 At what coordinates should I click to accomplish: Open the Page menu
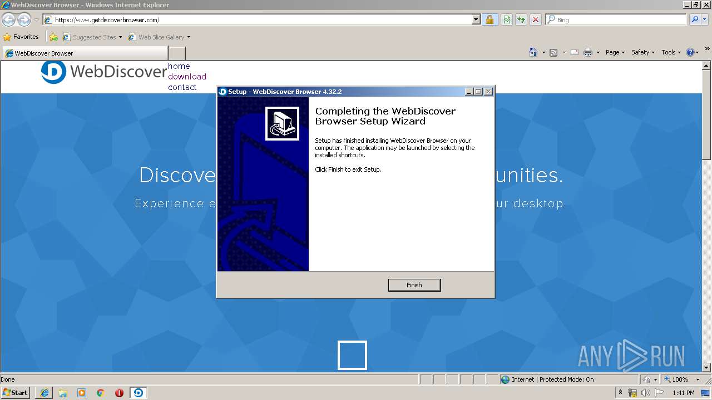tap(615, 52)
